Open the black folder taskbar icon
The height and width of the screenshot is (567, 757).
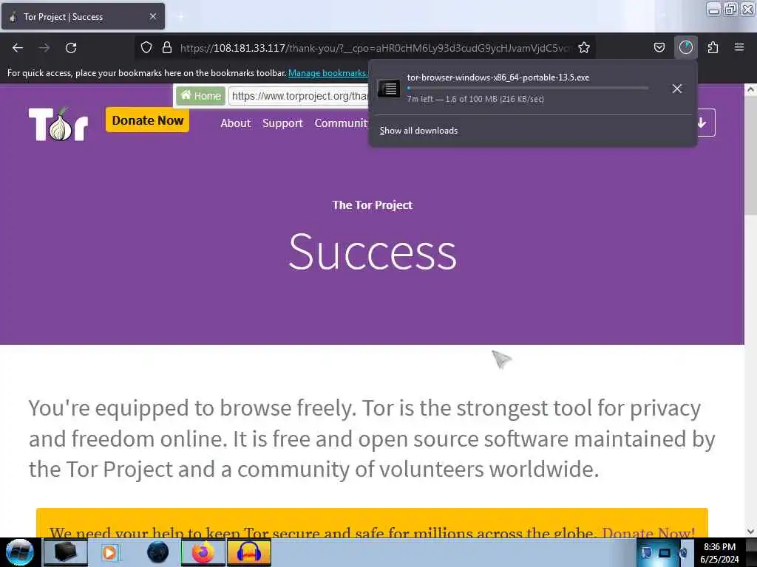click(66, 552)
